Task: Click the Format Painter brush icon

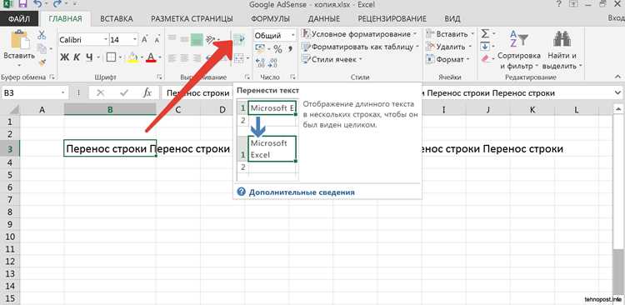Action: pos(42,62)
